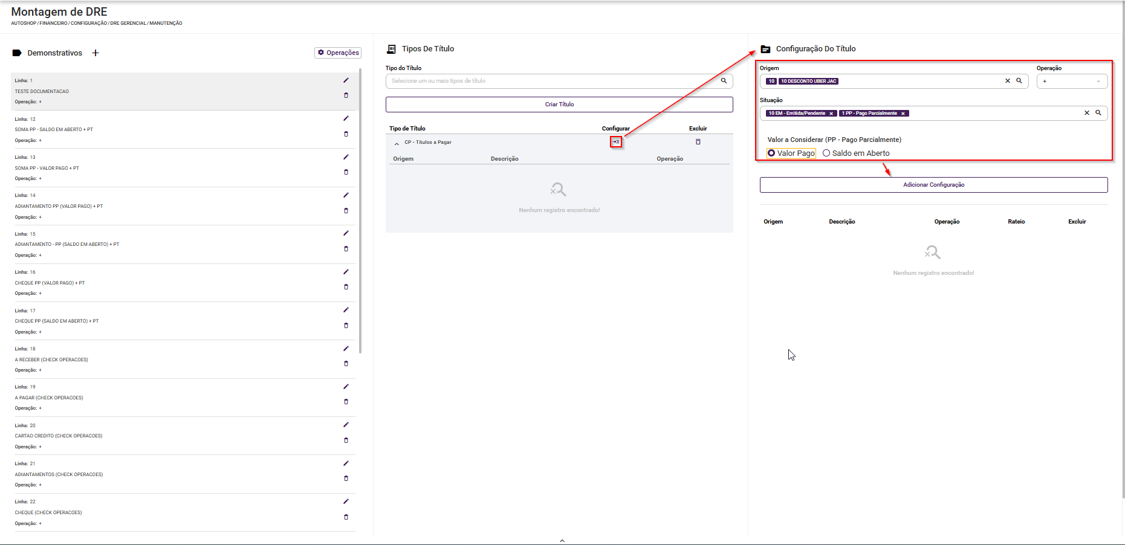This screenshot has width=1125, height=545.
Task: Click the Criar Título button
Action: click(x=559, y=105)
